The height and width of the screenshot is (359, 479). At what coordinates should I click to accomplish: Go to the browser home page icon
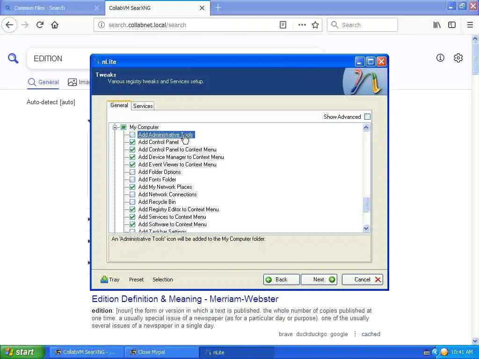tap(55, 25)
